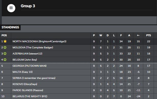Viewport: 157px width, 99px height.
Task: Click the W column header
Action: pyautogui.click(x=101, y=35)
